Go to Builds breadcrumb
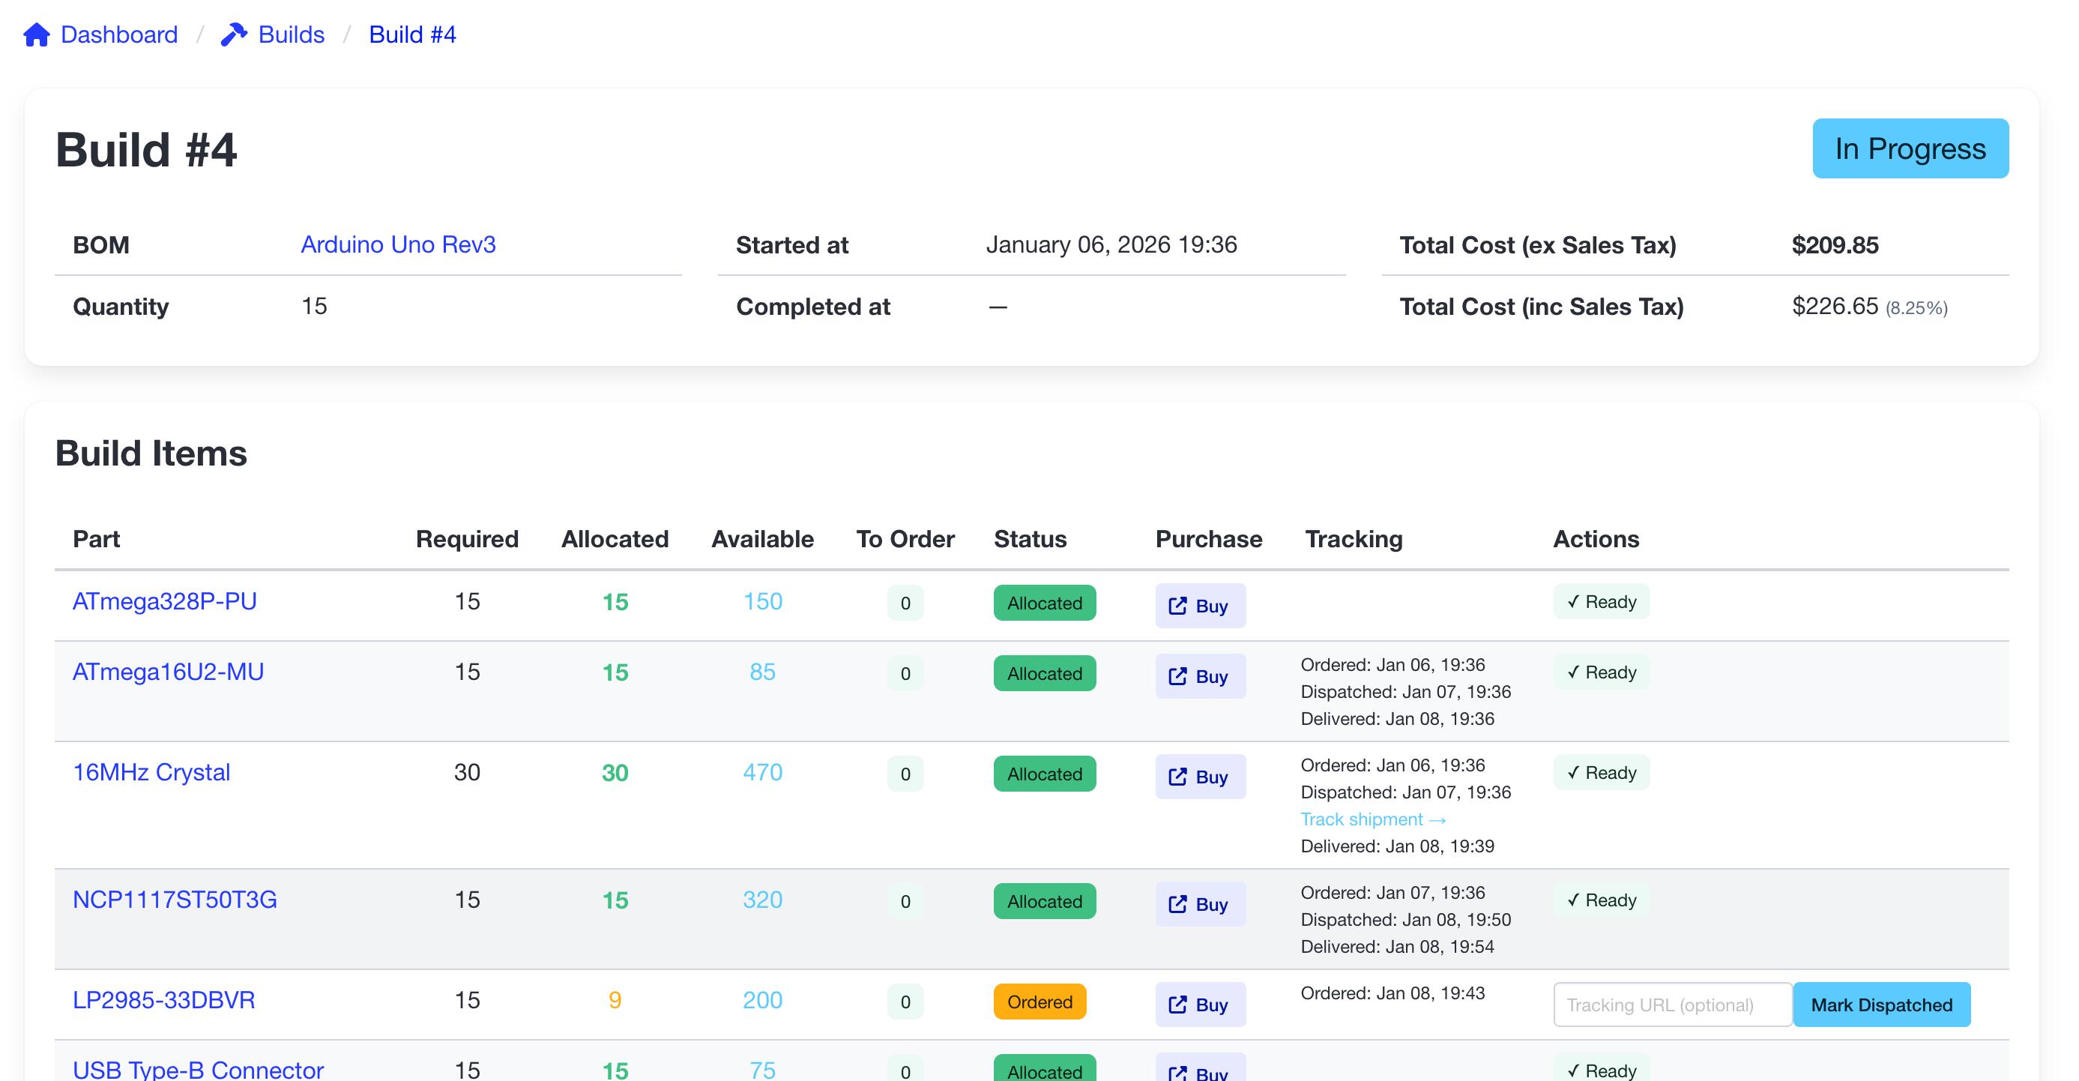The height and width of the screenshot is (1081, 2079). coord(291,34)
